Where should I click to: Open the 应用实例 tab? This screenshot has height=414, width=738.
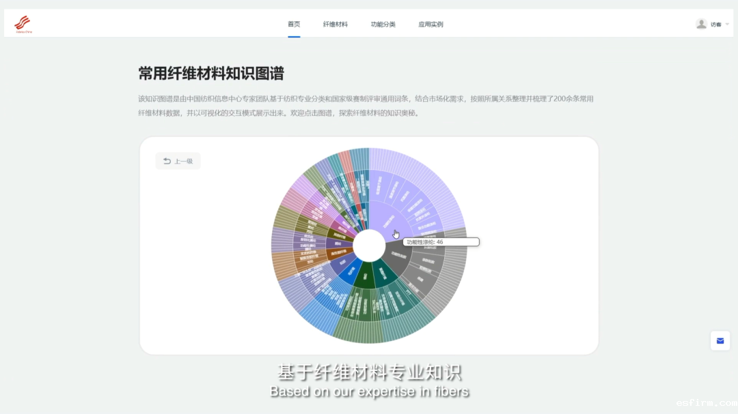[430, 24]
